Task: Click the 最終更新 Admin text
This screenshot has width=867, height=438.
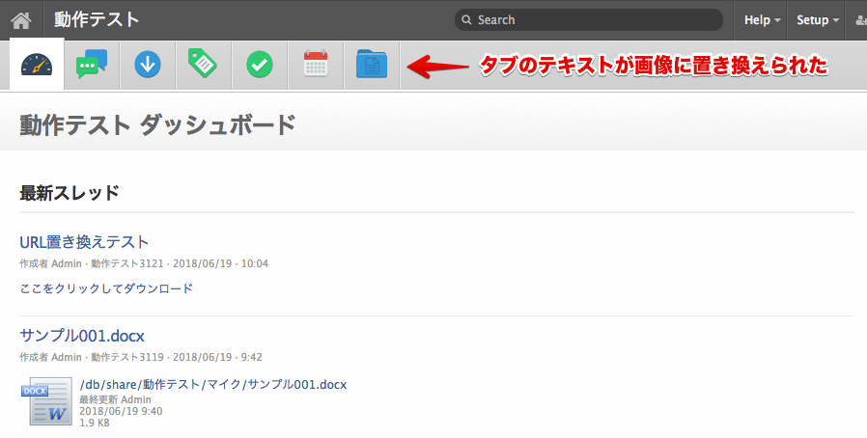Action: pyautogui.click(x=115, y=399)
